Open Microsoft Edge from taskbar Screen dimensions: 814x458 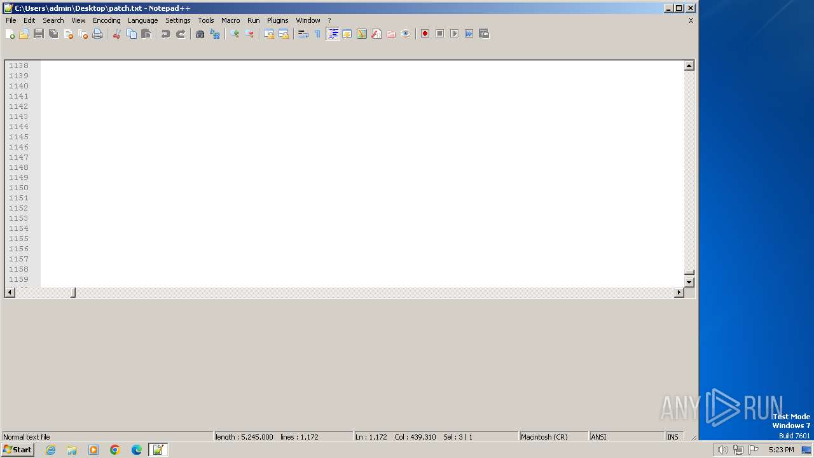tap(137, 450)
